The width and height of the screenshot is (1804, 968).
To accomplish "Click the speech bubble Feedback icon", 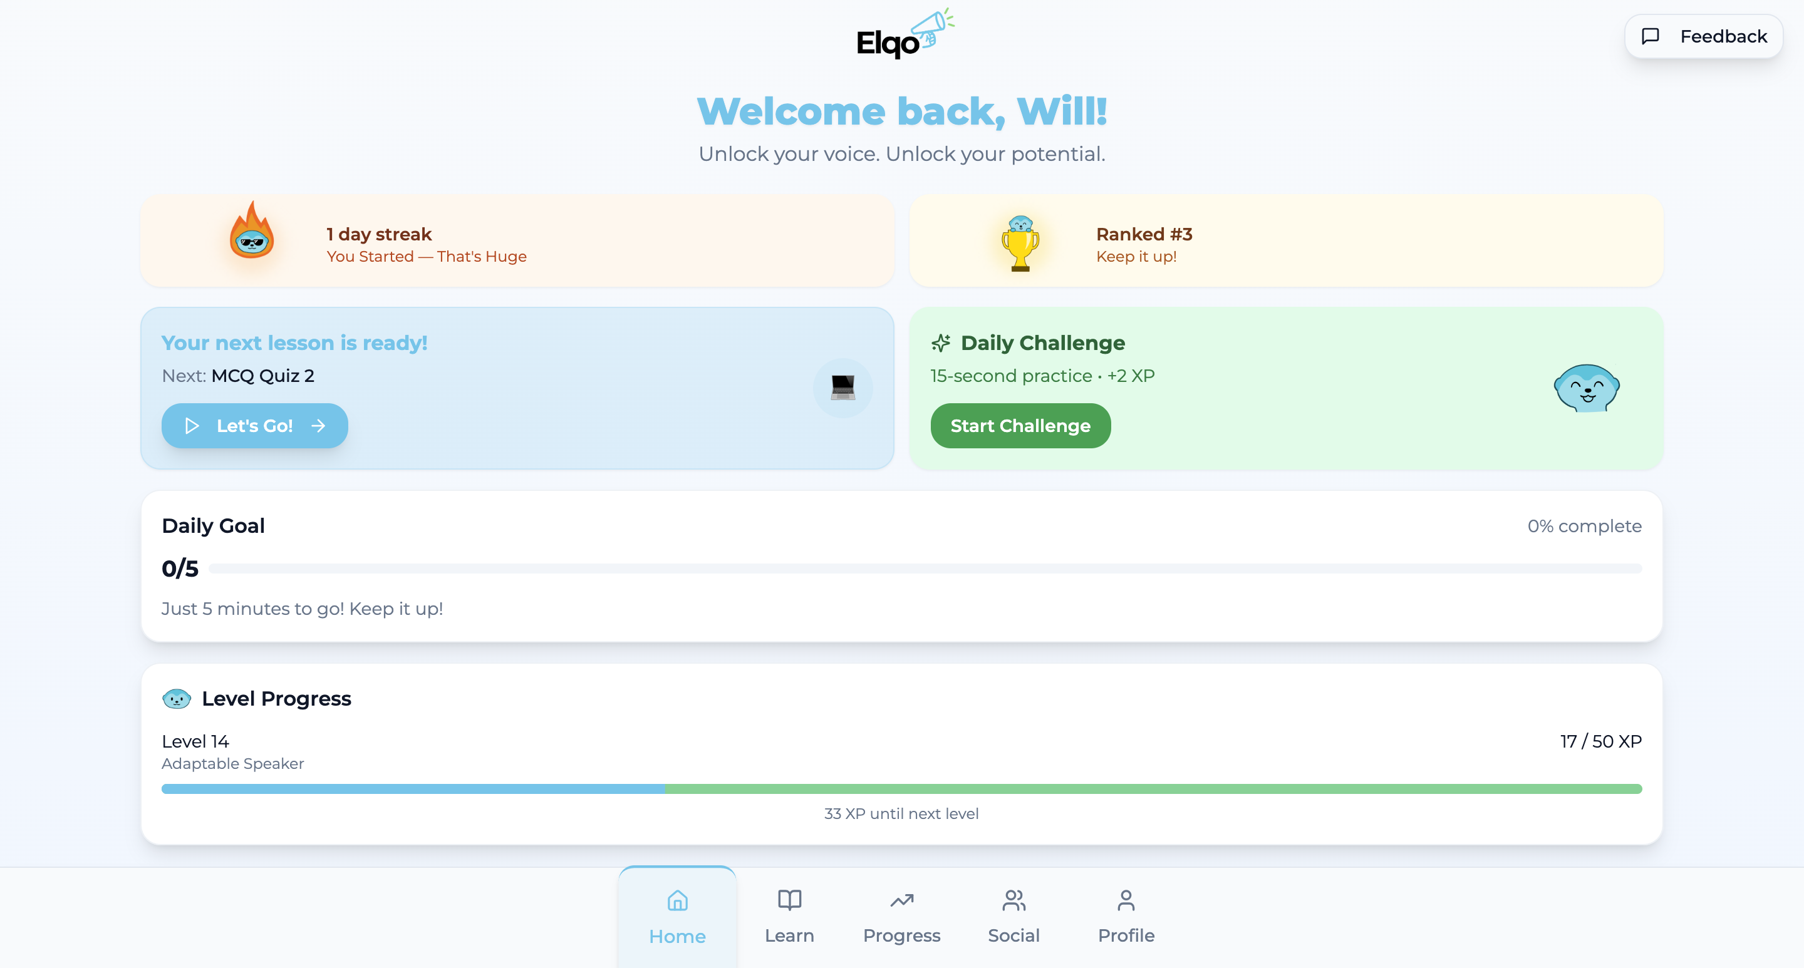I will 1651,36.
